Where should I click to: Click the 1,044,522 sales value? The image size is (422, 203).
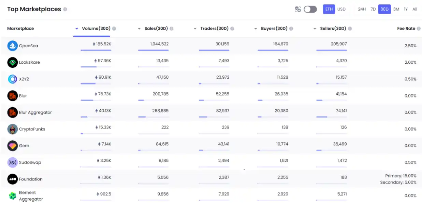coord(159,44)
